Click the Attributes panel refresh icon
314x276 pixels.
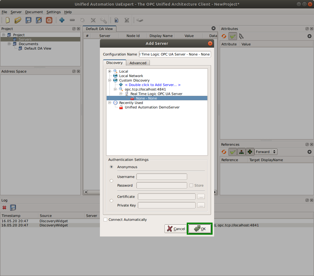224,36
